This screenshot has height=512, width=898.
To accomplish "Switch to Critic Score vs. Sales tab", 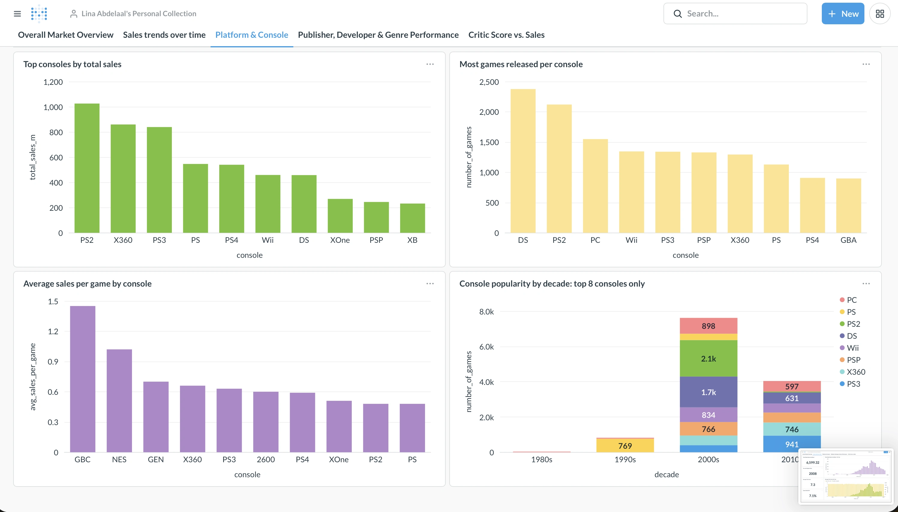I will tap(506, 35).
